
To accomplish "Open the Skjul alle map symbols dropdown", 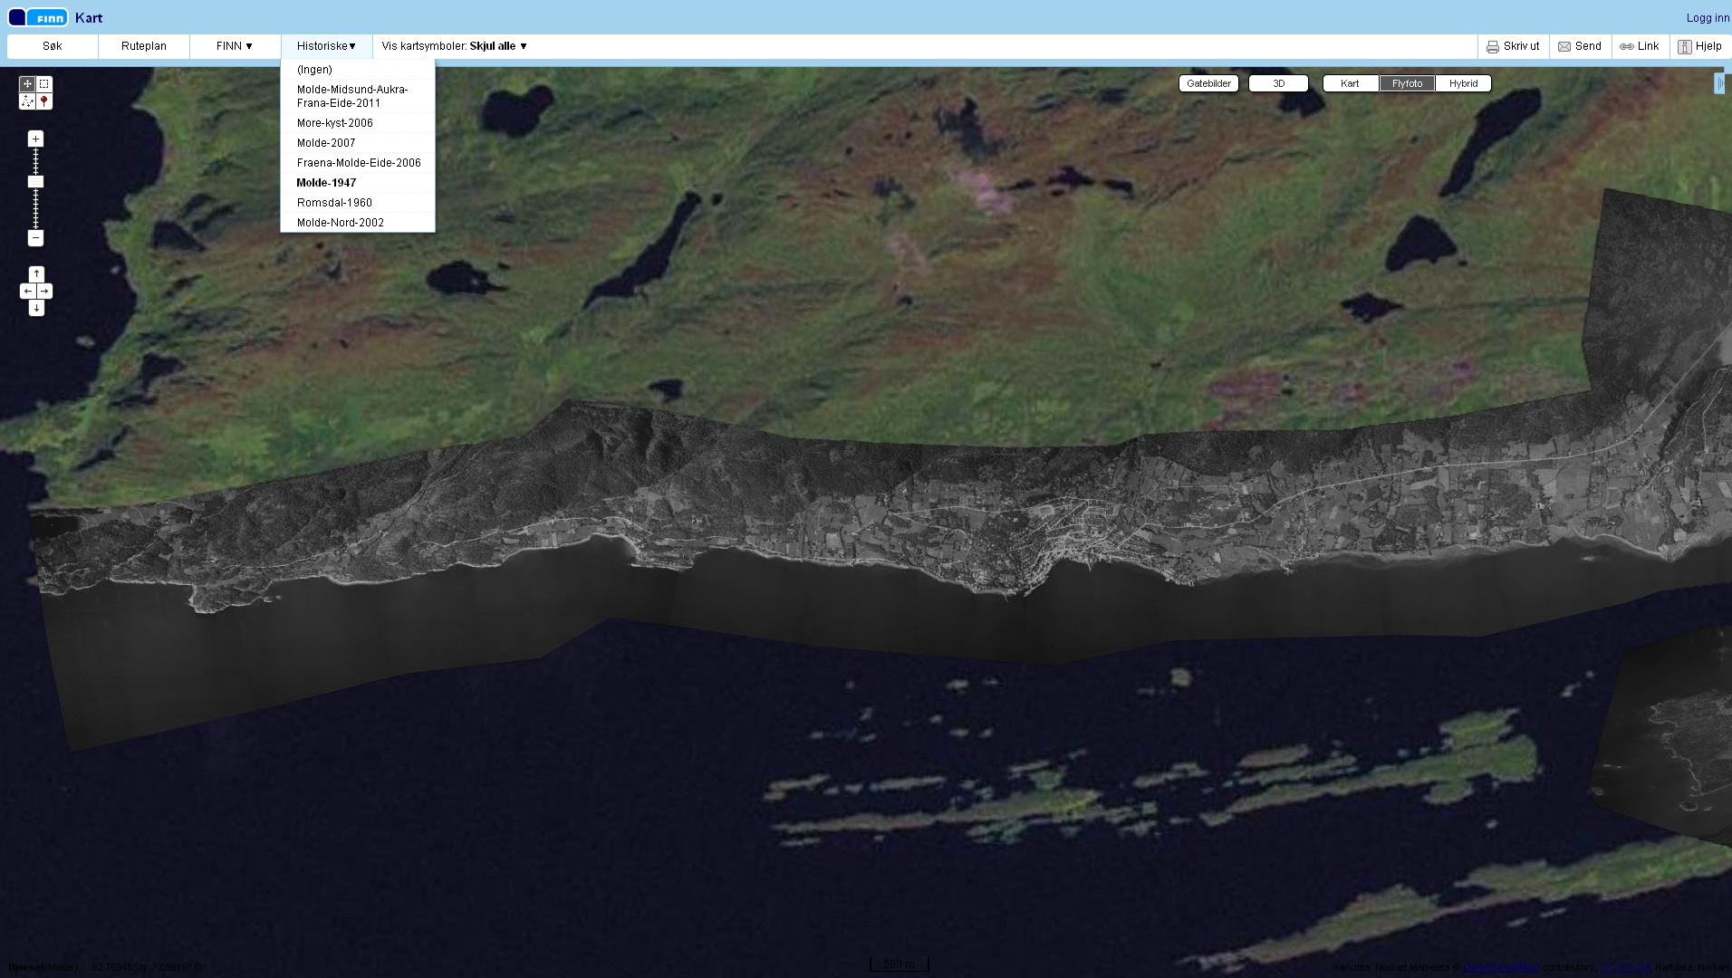I will pyautogui.click(x=498, y=46).
